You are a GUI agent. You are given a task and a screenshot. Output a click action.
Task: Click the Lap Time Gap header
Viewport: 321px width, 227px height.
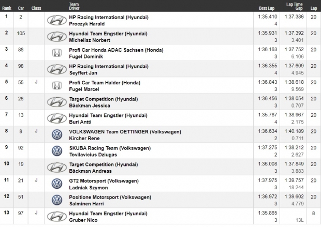[294, 6]
